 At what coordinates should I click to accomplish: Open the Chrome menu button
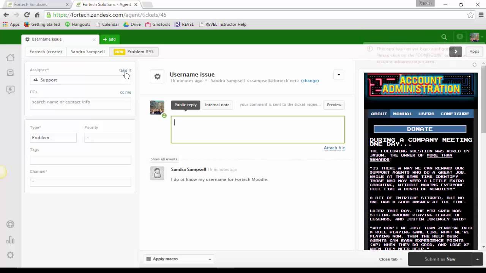pyautogui.click(x=481, y=15)
